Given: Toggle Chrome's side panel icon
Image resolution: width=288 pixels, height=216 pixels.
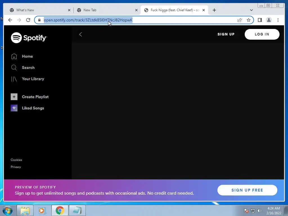Looking at the screenshot, I should [260, 20].
